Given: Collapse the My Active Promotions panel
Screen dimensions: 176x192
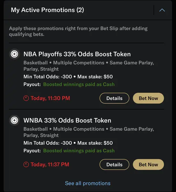Looking at the screenshot, I should pyautogui.click(x=162, y=10).
